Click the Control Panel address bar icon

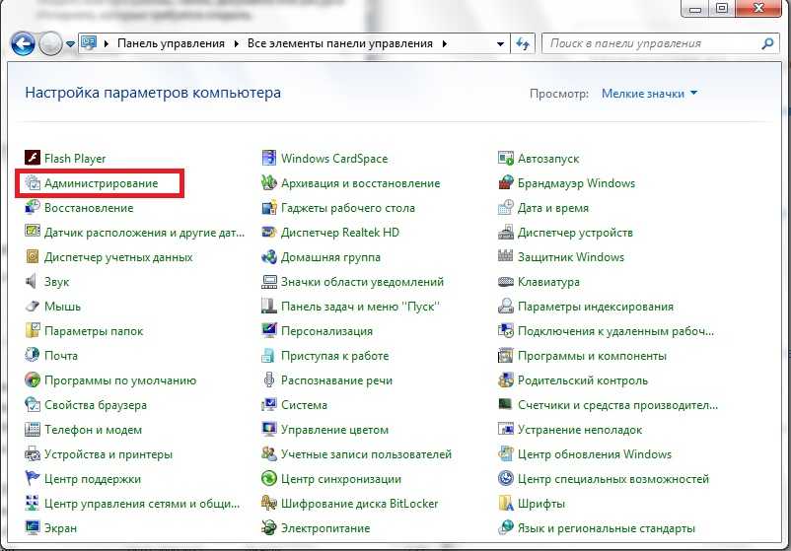(x=90, y=43)
